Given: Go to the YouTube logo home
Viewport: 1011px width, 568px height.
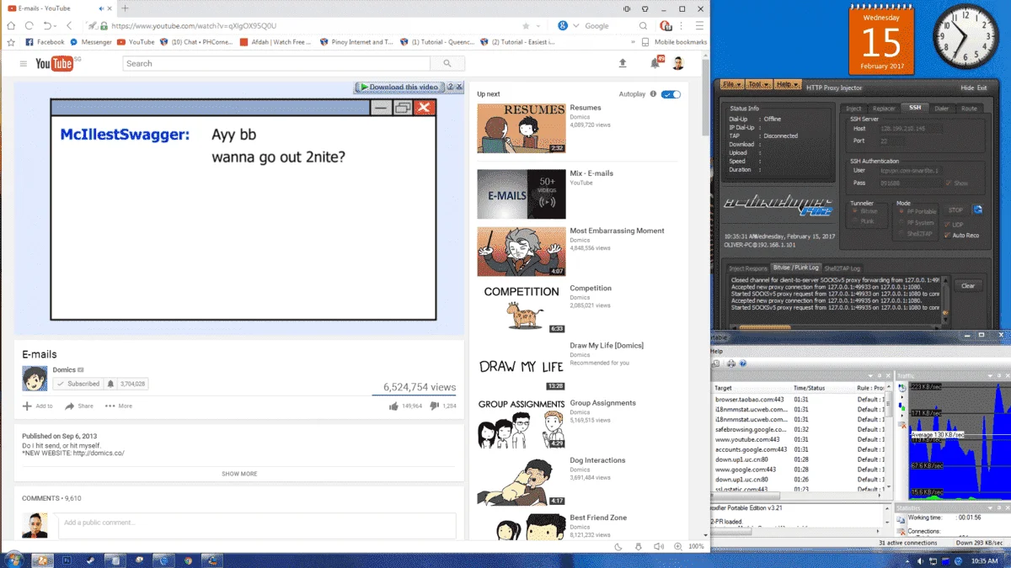Looking at the screenshot, I should coord(55,64).
